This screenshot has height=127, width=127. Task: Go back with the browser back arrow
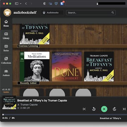point(26,4)
